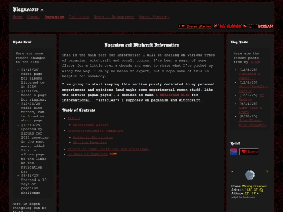
Task: Click the I ♥ Horror badge
Action: point(249,152)
